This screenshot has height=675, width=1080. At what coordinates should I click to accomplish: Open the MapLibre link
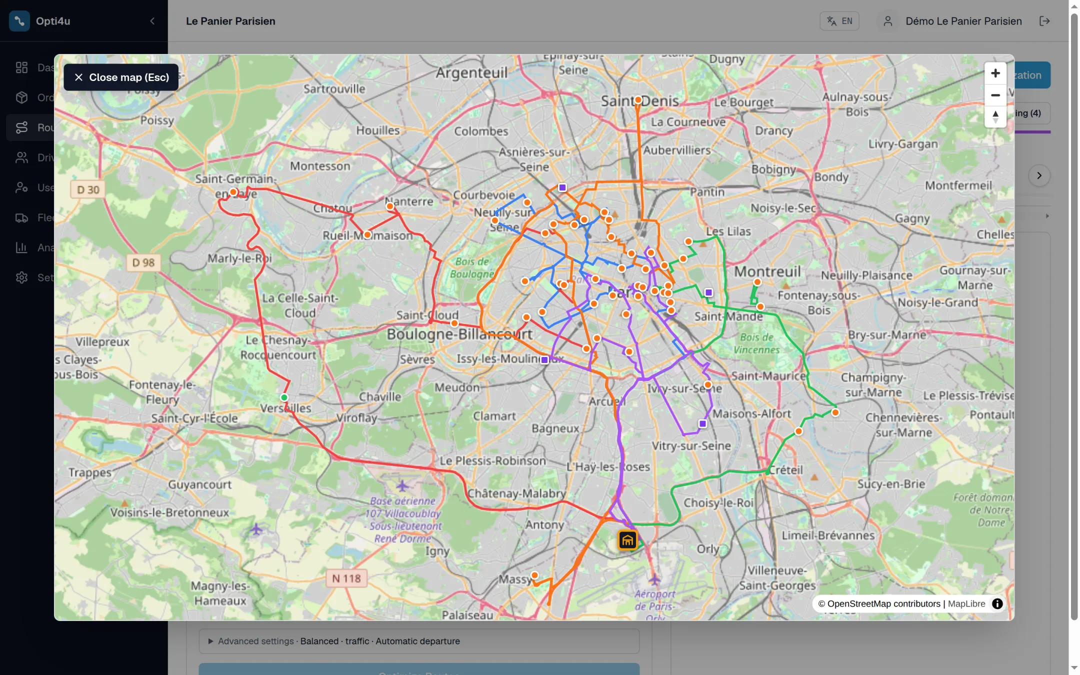click(966, 603)
